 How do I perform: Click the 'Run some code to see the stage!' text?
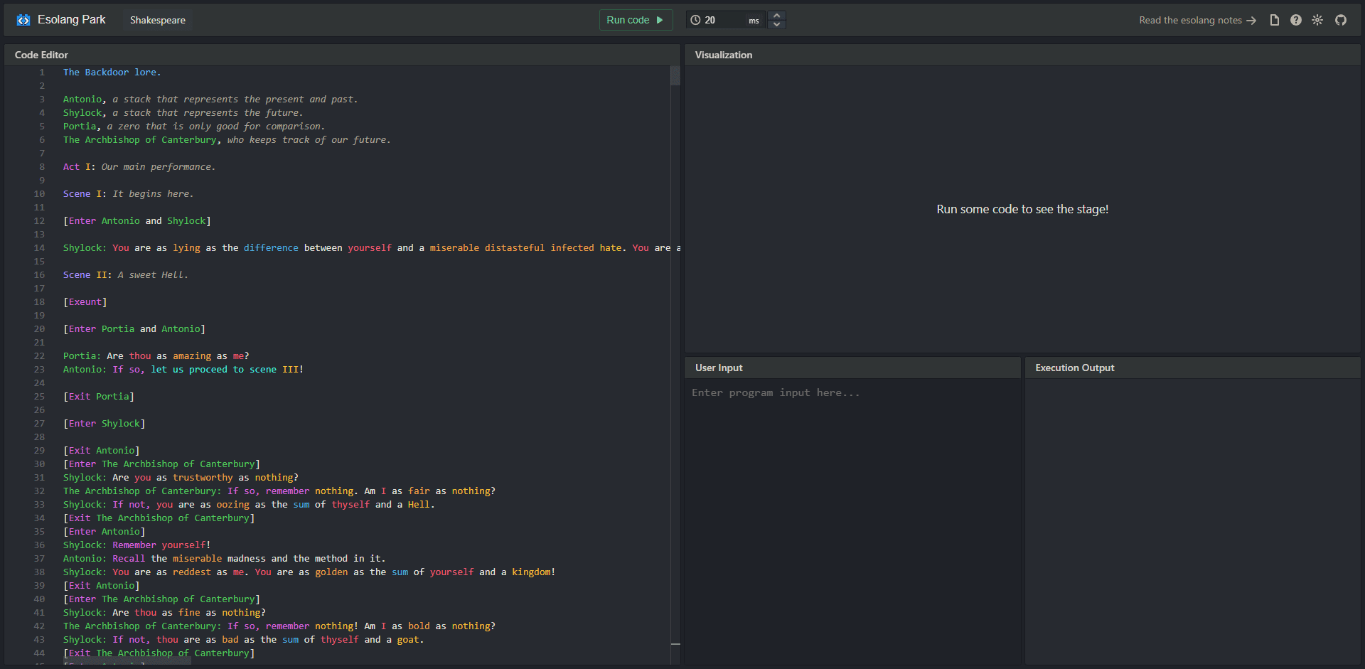[1022, 209]
